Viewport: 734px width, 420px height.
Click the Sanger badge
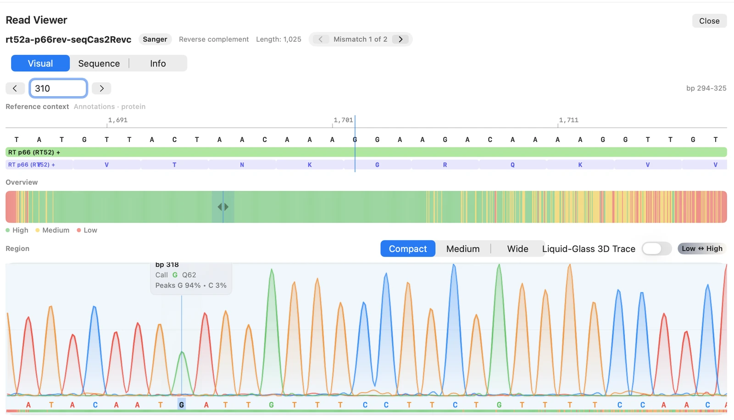155,39
